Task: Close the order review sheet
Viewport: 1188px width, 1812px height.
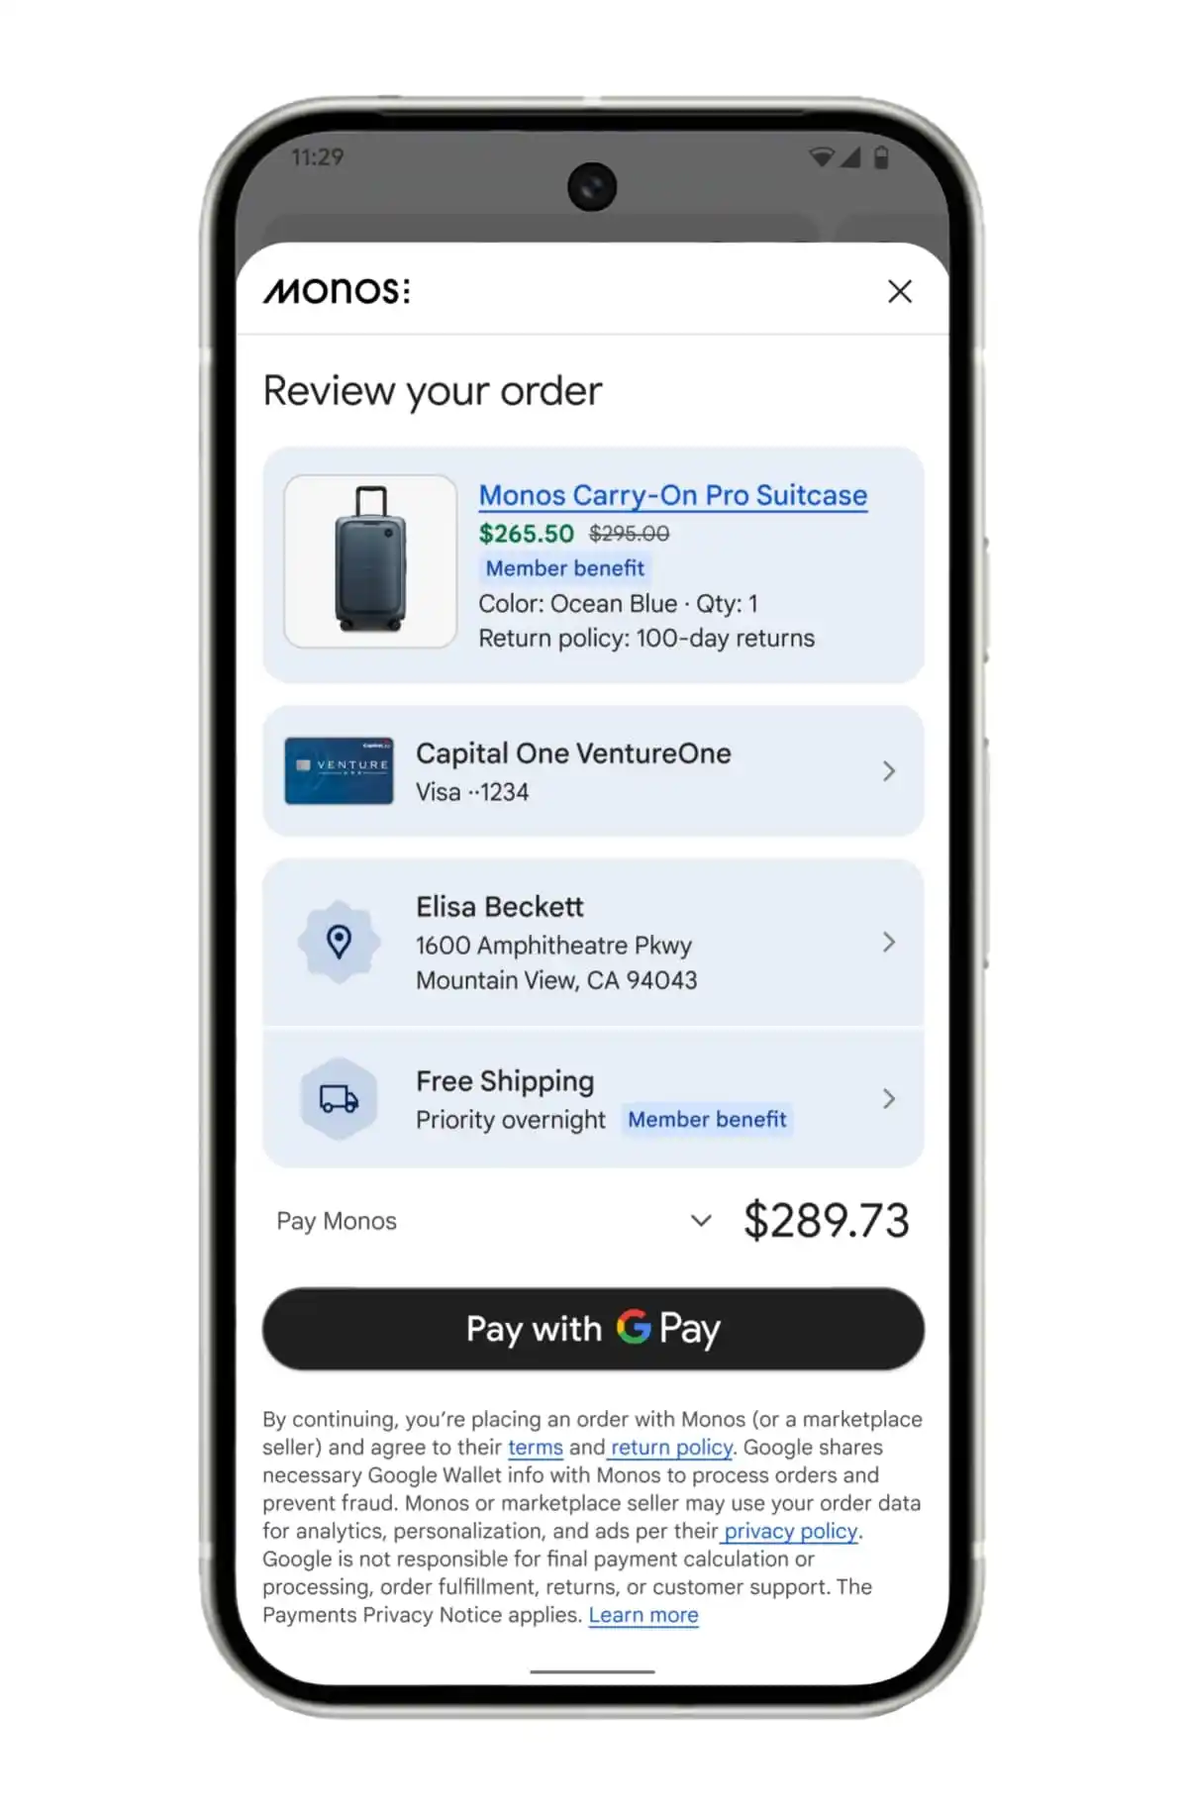Action: coord(900,291)
